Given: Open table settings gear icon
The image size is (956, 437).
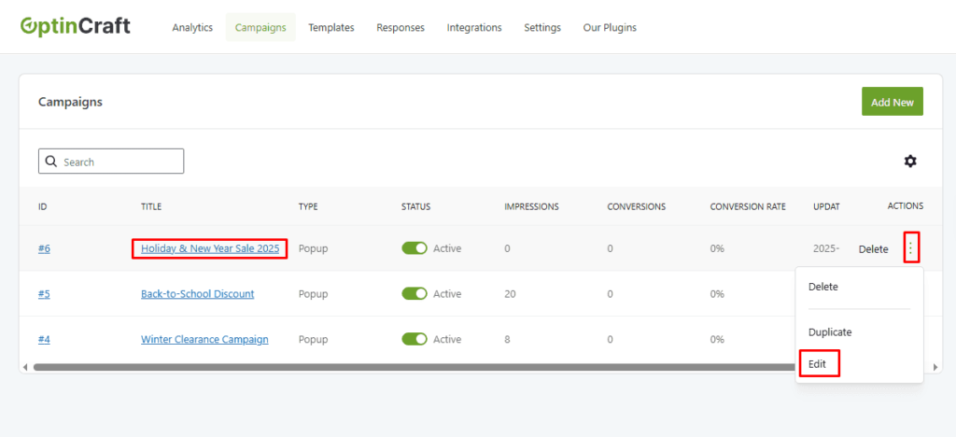Looking at the screenshot, I should point(909,162).
